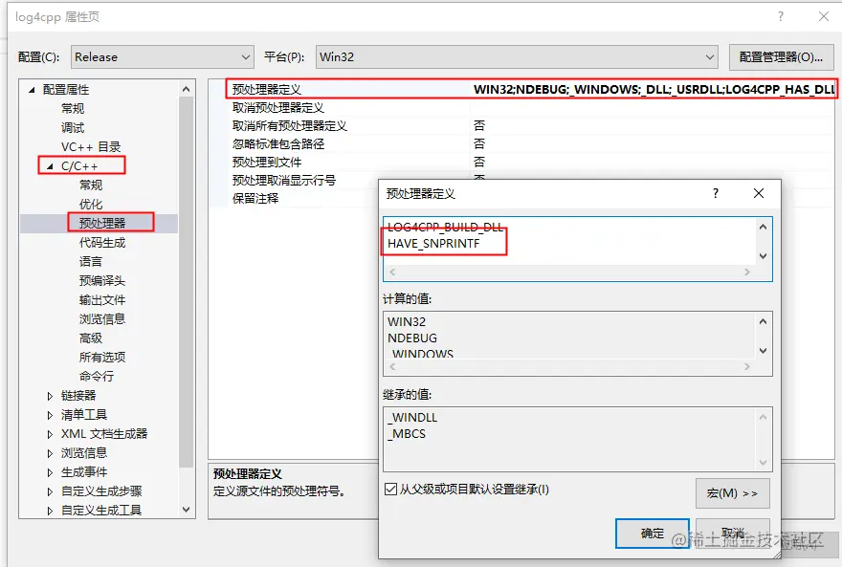This screenshot has height=567, width=842.
Task: Select the 预处理器 tree item
Action: (102, 223)
